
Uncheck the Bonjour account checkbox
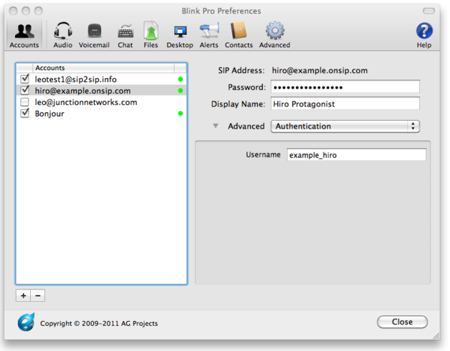(25, 113)
